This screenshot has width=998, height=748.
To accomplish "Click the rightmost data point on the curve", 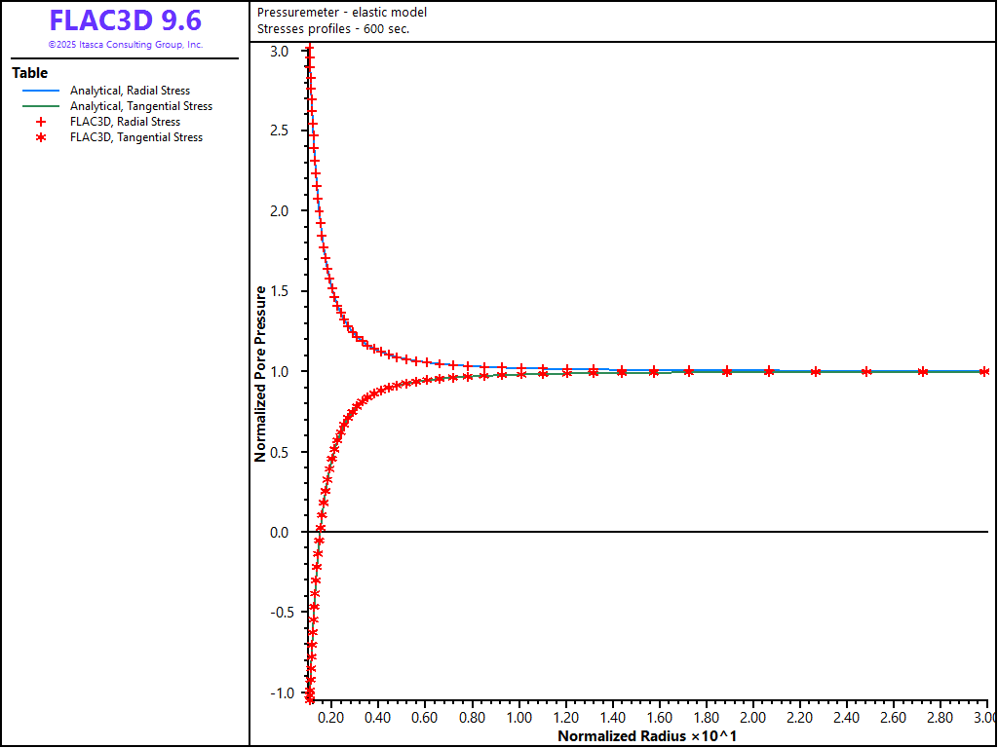I will (984, 371).
